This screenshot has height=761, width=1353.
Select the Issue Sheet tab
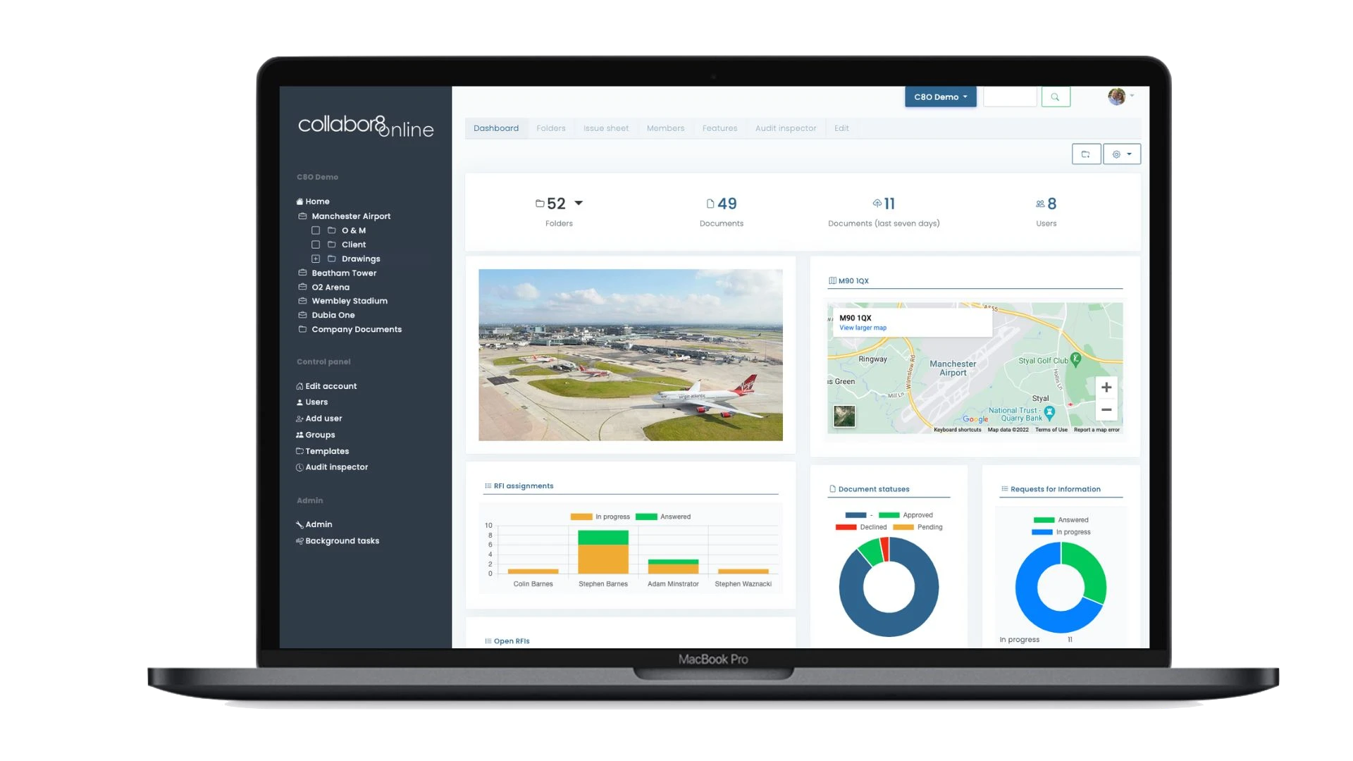click(605, 128)
